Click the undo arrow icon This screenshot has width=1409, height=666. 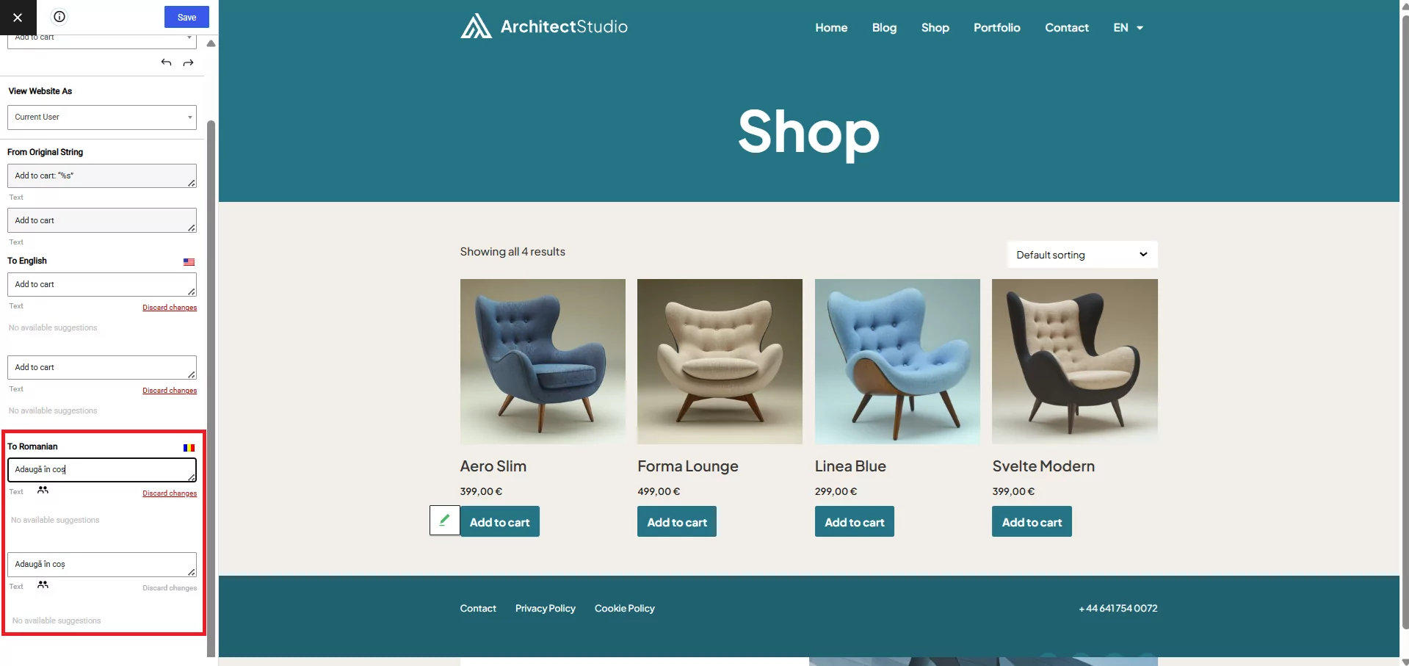[x=167, y=63]
